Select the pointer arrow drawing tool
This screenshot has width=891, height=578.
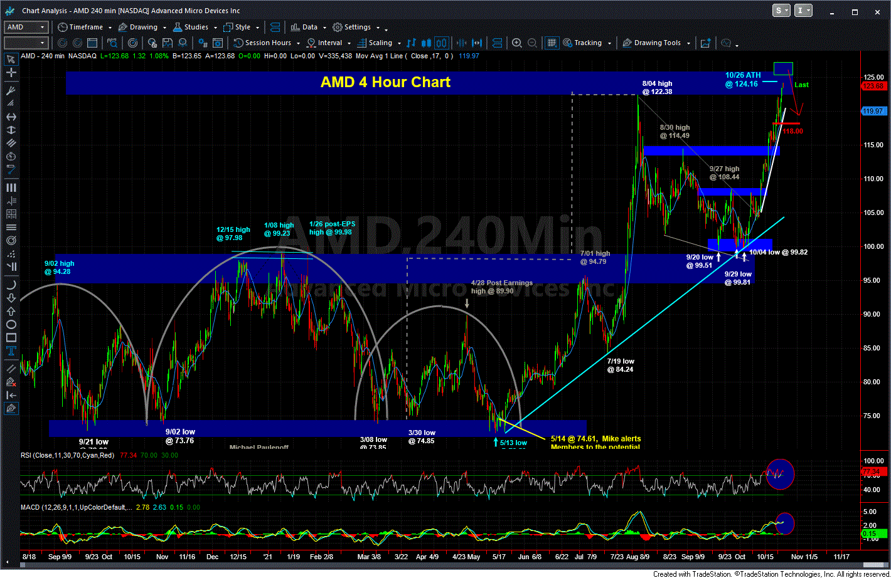tap(11, 59)
